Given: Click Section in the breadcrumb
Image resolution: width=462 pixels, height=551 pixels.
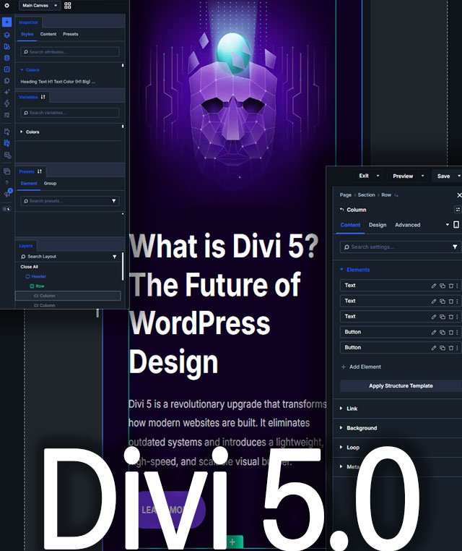Looking at the screenshot, I should [366, 195].
